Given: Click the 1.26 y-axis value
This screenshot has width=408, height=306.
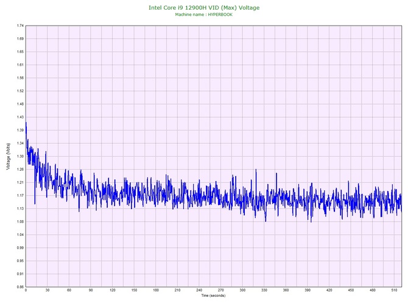Looking at the screenshot, I should tap(20, 169).
